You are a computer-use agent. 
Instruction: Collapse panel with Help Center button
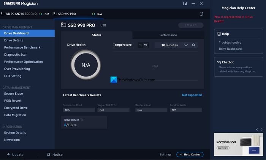[x=190, y=154]
